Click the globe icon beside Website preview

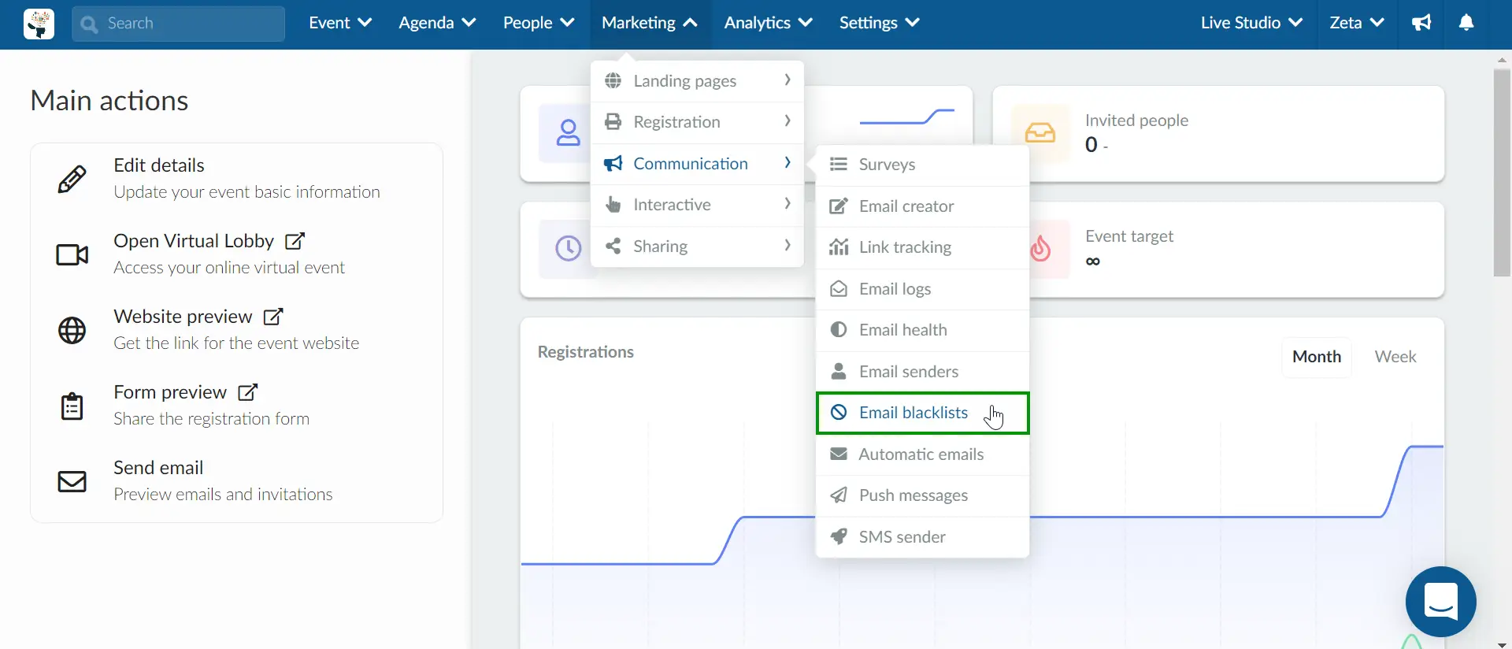point(72,330)
